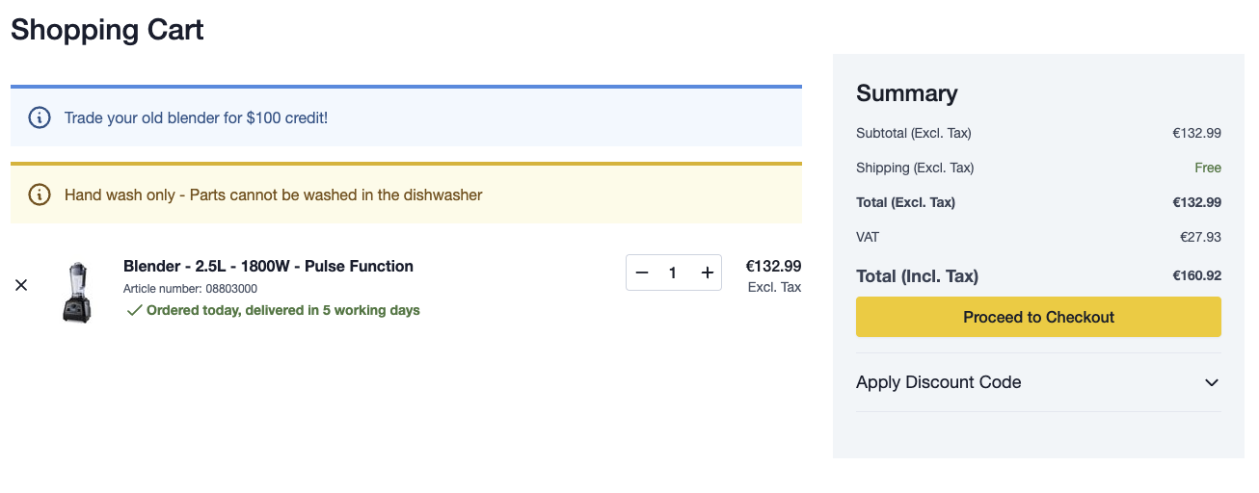Open the Apply Discount Code section label
This screenshot has height=493, width=1259.
[938, 382]
